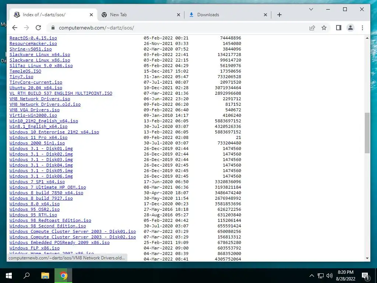Open Windows Embedded POSReady 2009 x86.iso

[x=60, y=243]
